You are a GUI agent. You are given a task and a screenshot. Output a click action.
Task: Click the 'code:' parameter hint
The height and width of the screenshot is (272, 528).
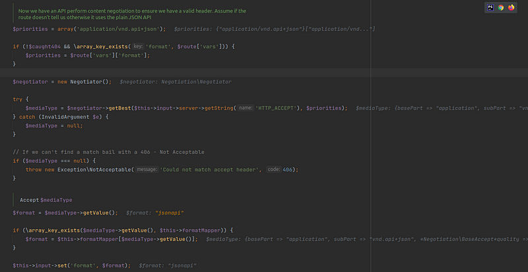(x=274, y=170)
